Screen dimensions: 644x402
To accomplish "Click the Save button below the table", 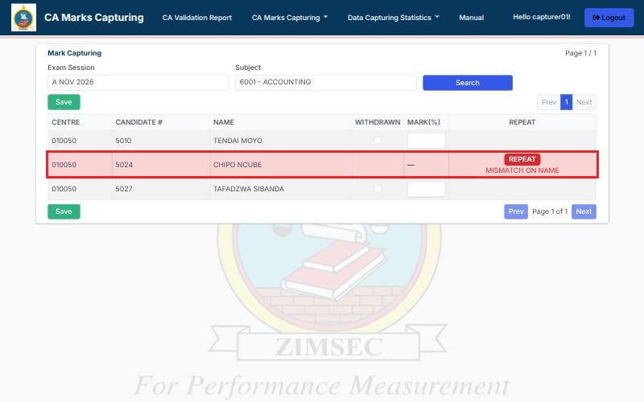I will (x=64, y=211).
